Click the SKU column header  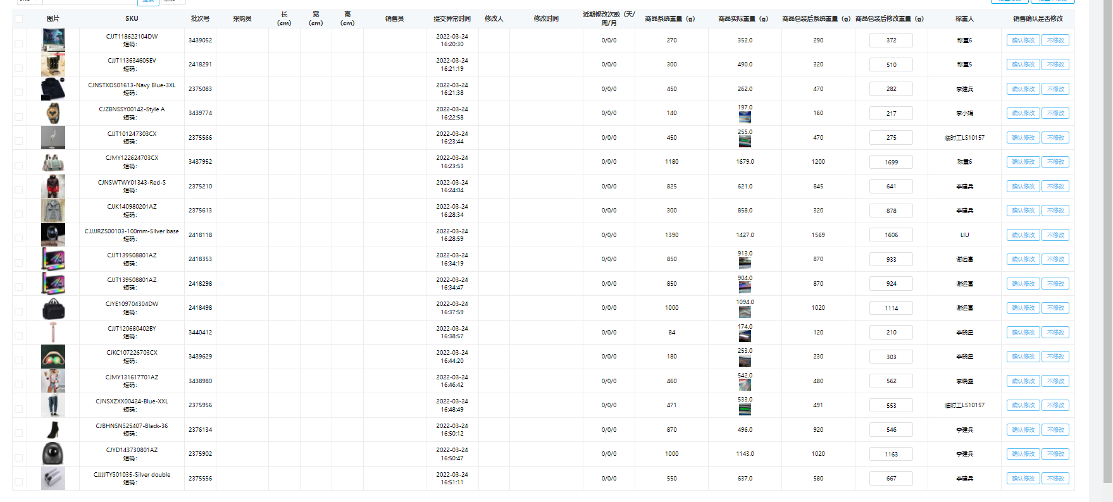pos(132,19)
